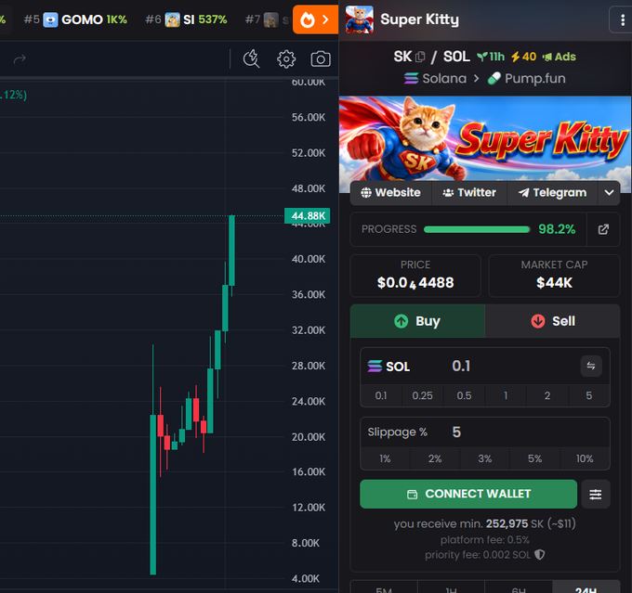
Task: Select the 5 SOL preset
Action: tap(589, 395)
